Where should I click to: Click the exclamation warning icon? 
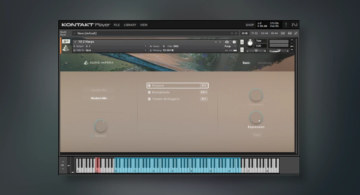pos(286,25)
